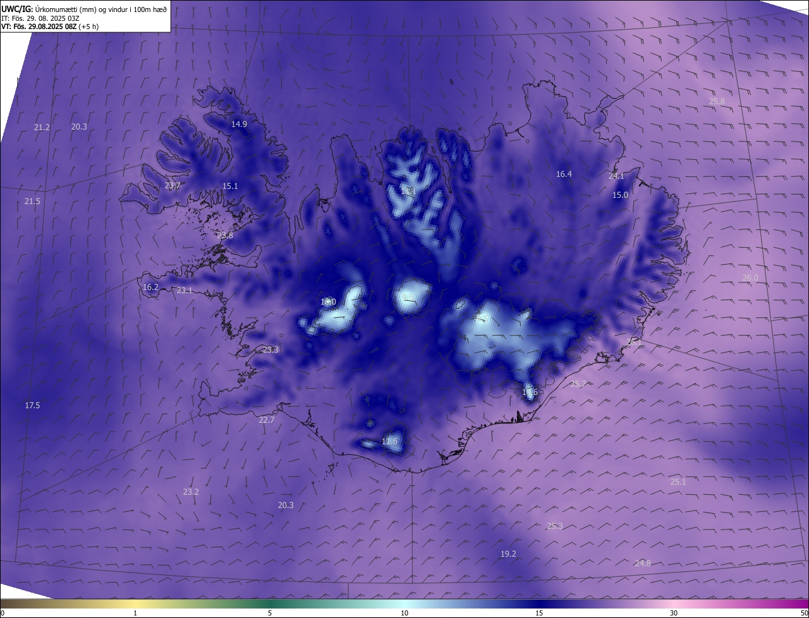Click the 11.6 value label
The image size is (809, 618).
pos(390,441)
